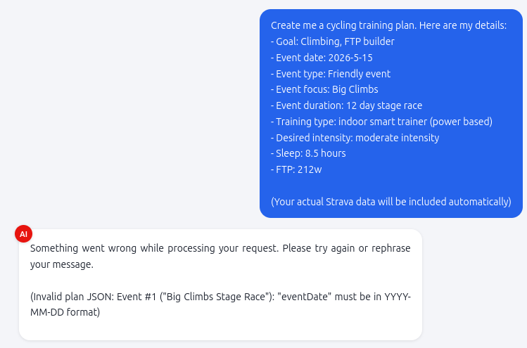Viewport: 527px width, 348px height.
Task: Click the quoted "eventDate" field name
Action: (x=304, y=297)
